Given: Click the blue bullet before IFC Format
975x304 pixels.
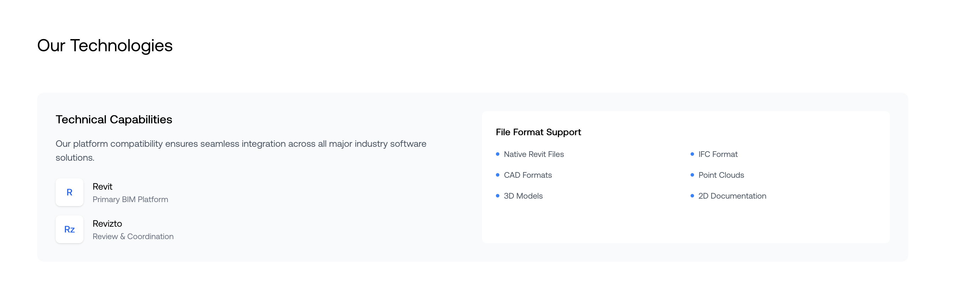Looking at the screenshot, I should point(692,154).
